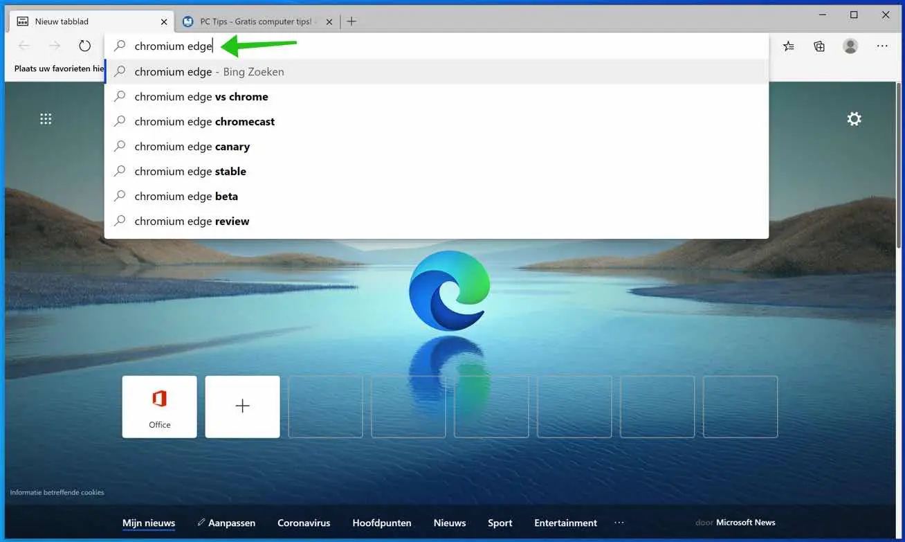905x542 pixels.
Task: Open the Favorites star icon
Action: coord(789,46)
